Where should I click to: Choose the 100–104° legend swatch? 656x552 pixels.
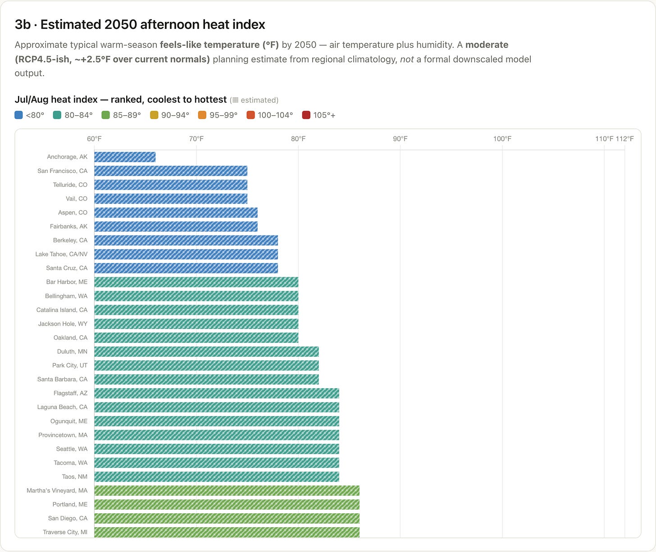(x=251, y=115)
